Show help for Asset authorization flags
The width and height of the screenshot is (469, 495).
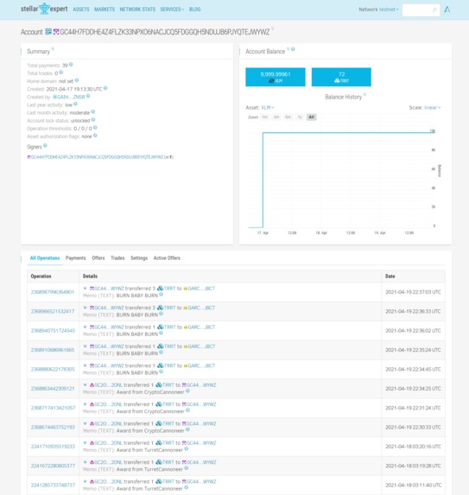[x=95, y=136]
